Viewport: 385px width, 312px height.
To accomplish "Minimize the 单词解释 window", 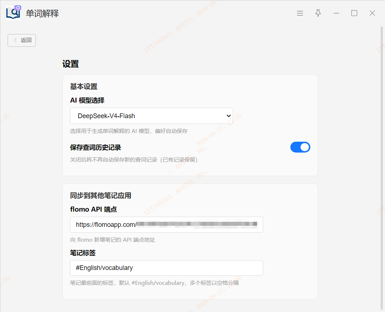I will tap(336, 13).
